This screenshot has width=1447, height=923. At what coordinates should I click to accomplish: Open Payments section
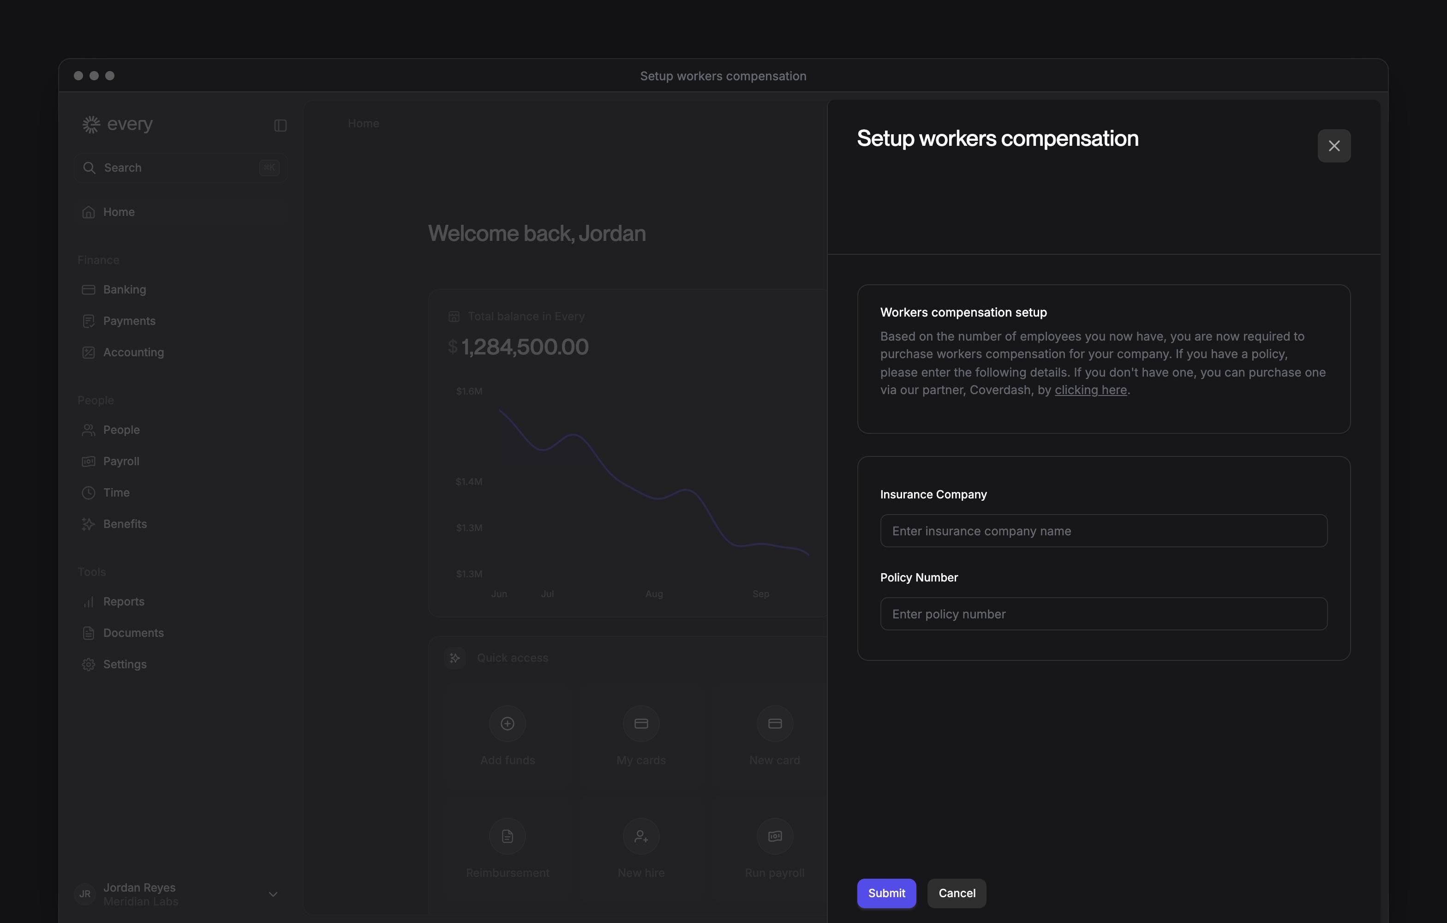(x=180, y=321)
